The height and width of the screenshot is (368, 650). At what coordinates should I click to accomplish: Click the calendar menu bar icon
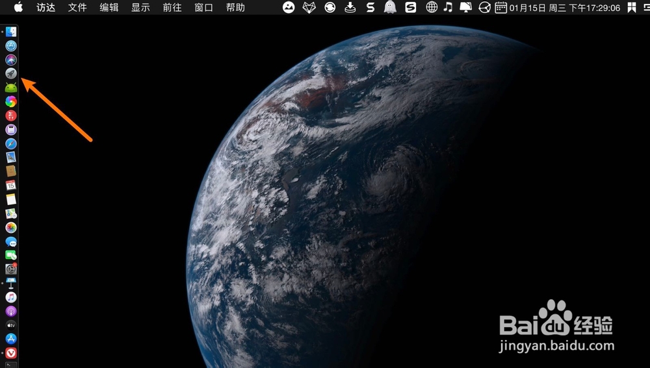tap(500, 7)
